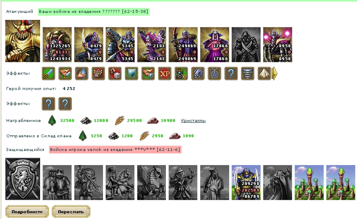Click the green XP hero effect icon
The width and height of the screenshot is (357, 219).
click(x=181, y=73)
